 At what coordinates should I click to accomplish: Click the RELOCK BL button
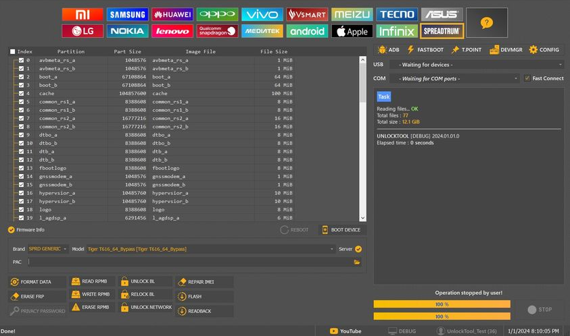[146, 294]
